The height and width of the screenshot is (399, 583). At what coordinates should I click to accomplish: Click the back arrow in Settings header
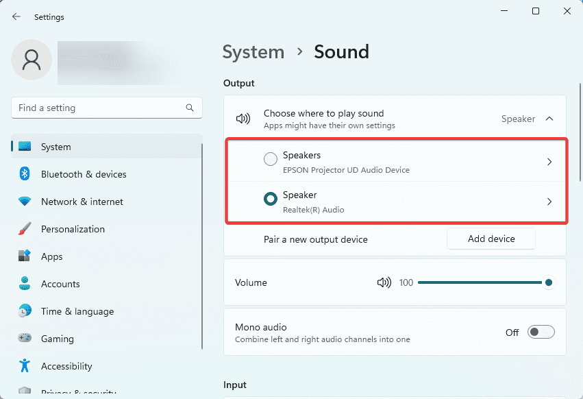[16, 16]
